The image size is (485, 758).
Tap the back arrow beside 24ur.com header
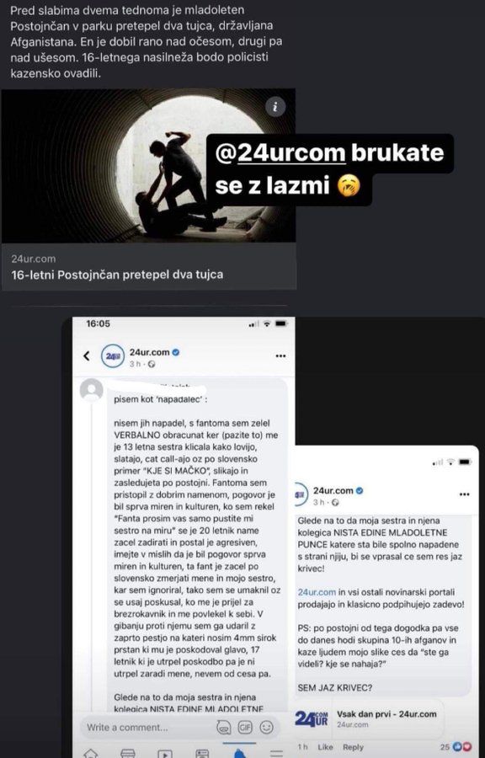pyautogui.click(x=87, y=356)
